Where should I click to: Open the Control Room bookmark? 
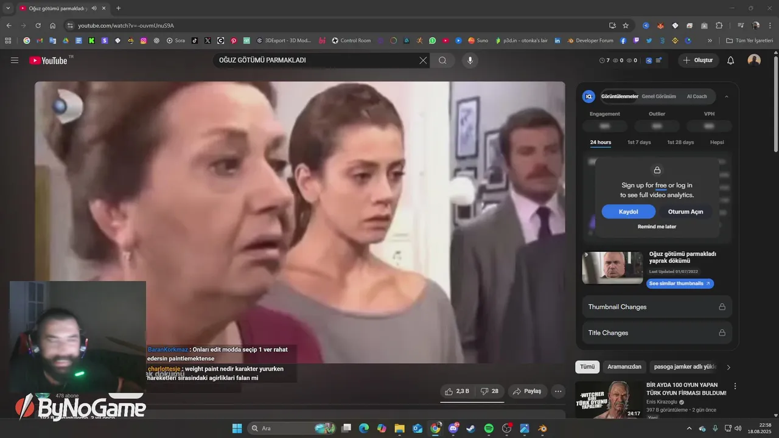pyautogui.click(x=351, y=41)
